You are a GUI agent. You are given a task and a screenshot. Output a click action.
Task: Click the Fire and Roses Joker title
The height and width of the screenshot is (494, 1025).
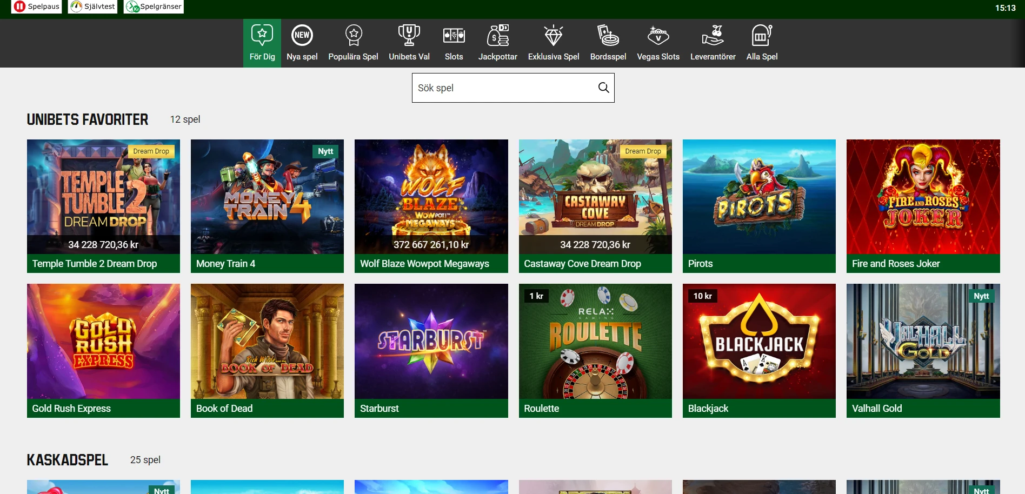[x=896, y=264]
